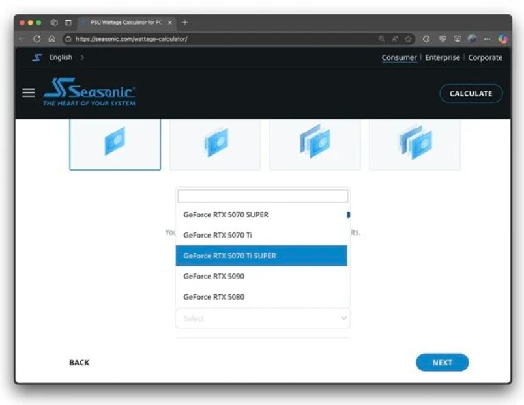Click the Seasonic logo

(x=89, y=92)
